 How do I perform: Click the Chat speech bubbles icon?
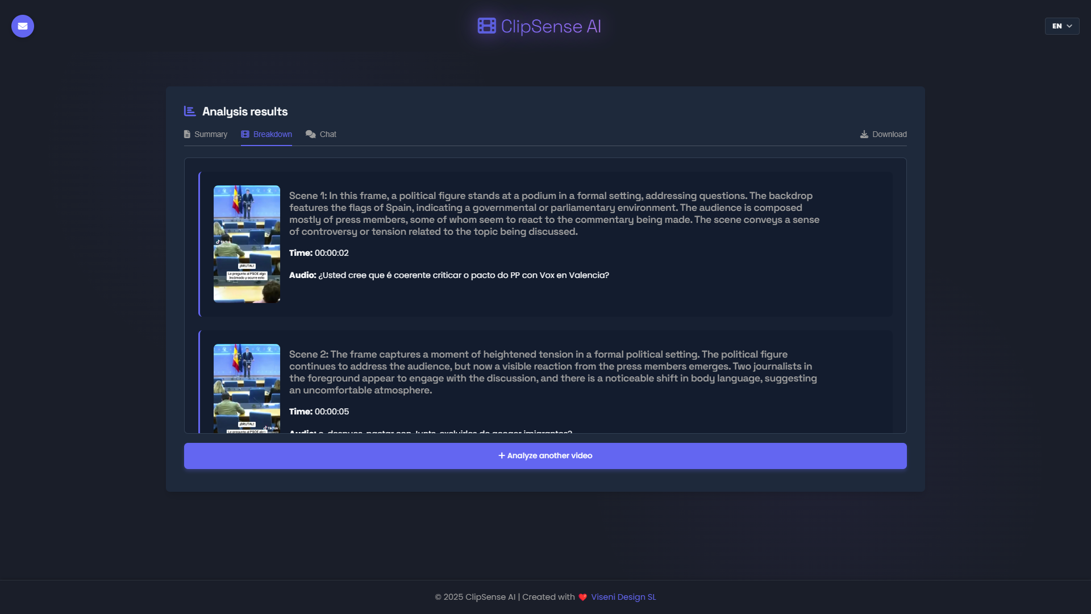tap(310, 135)
